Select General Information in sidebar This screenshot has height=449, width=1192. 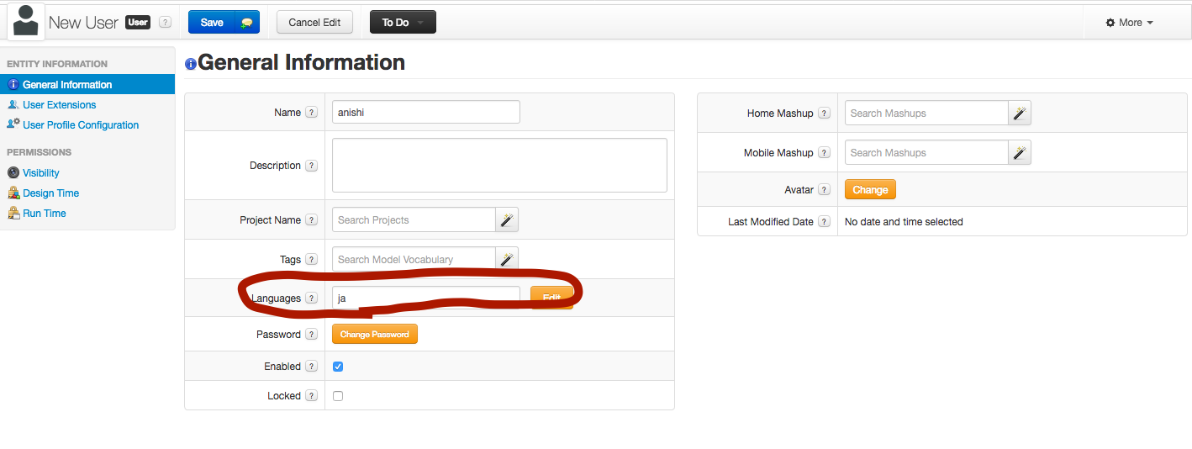87,84
